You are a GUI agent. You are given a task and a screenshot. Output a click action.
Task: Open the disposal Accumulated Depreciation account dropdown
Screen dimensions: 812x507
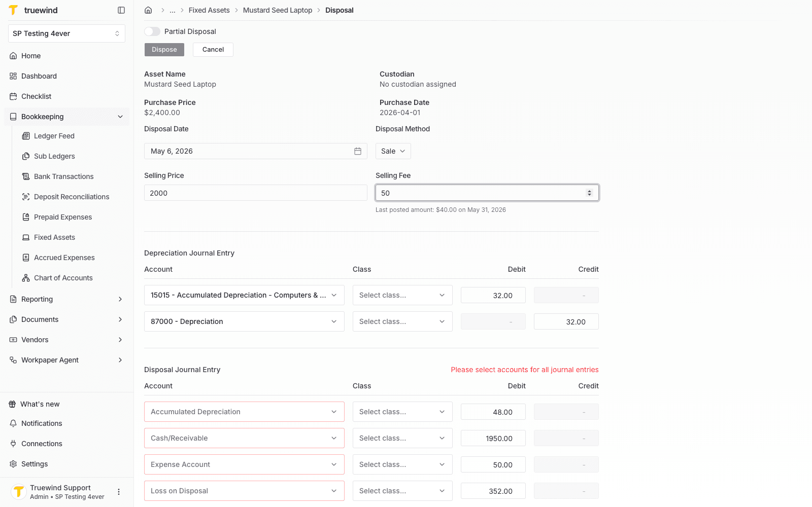coord(244,412)
